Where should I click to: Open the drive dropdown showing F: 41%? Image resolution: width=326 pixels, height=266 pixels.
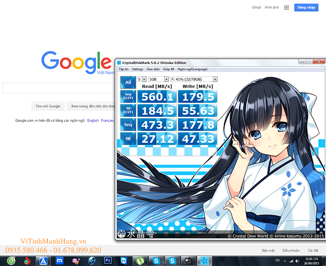click(194, 79)
